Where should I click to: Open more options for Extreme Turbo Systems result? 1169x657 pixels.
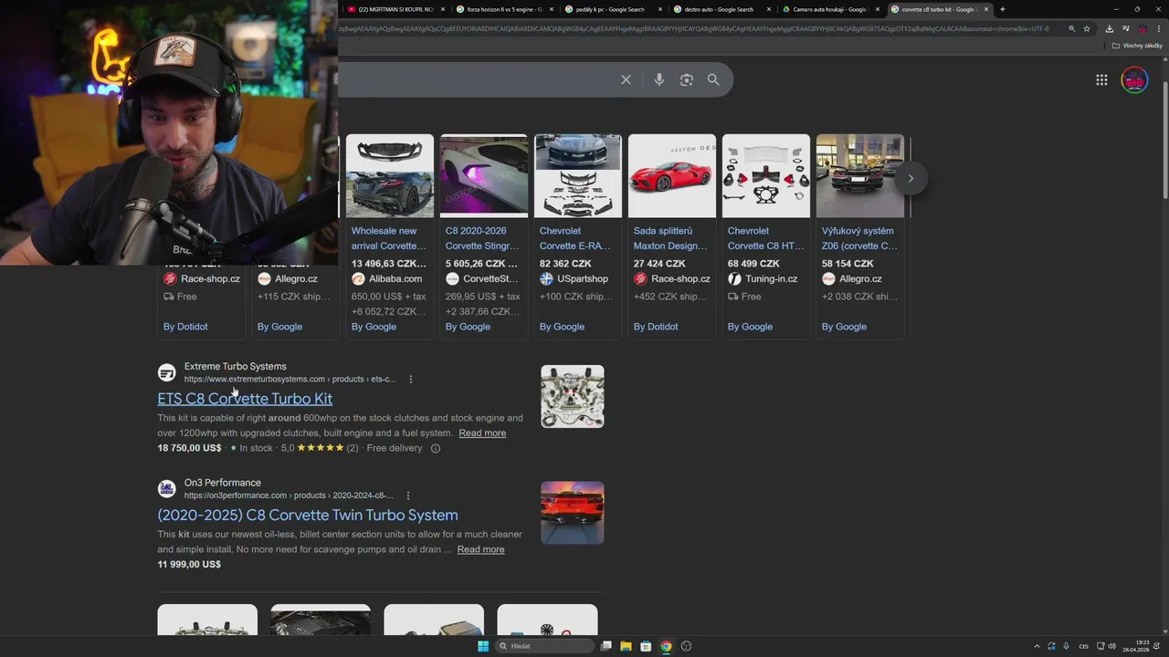pos(410,380)
